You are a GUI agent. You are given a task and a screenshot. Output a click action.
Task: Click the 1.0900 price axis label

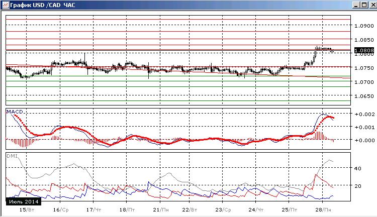pos(364,26)
